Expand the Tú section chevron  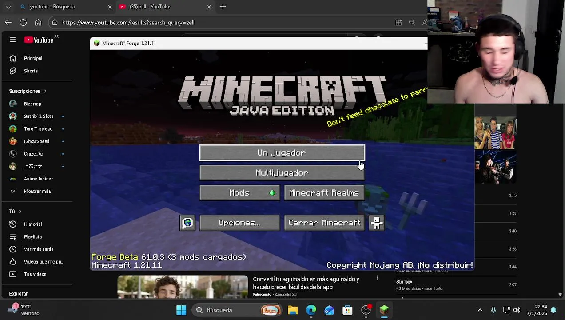coord(20,212)
